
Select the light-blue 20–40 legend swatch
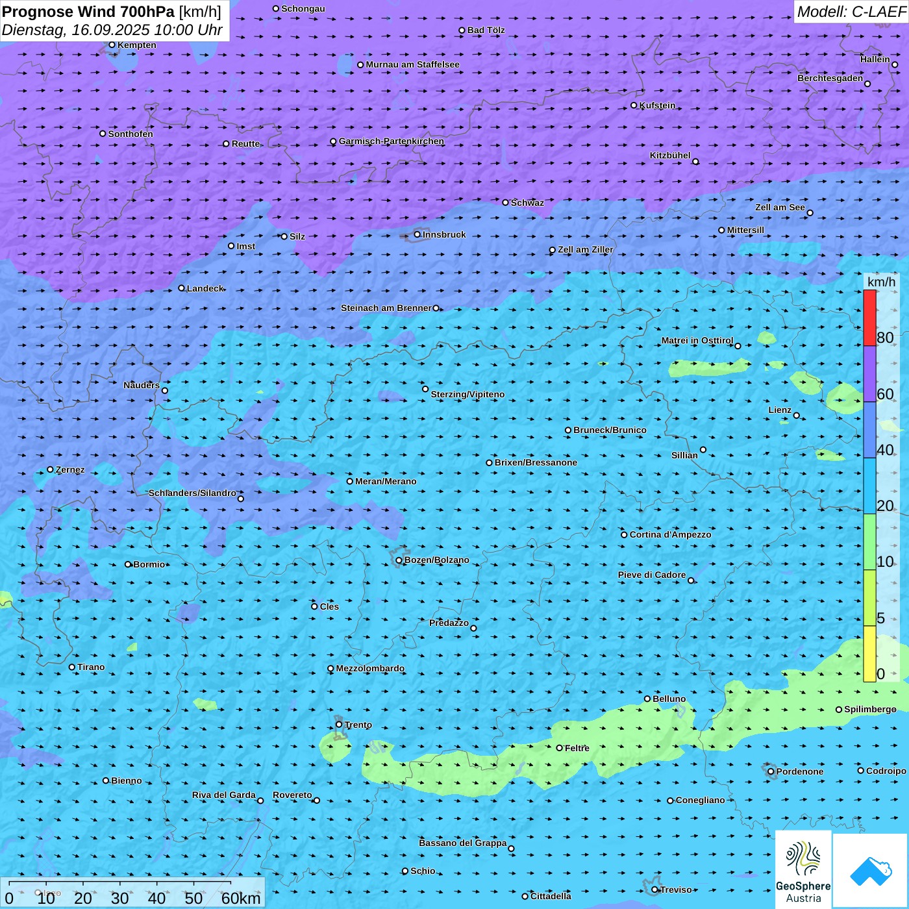tap(869, 486)
